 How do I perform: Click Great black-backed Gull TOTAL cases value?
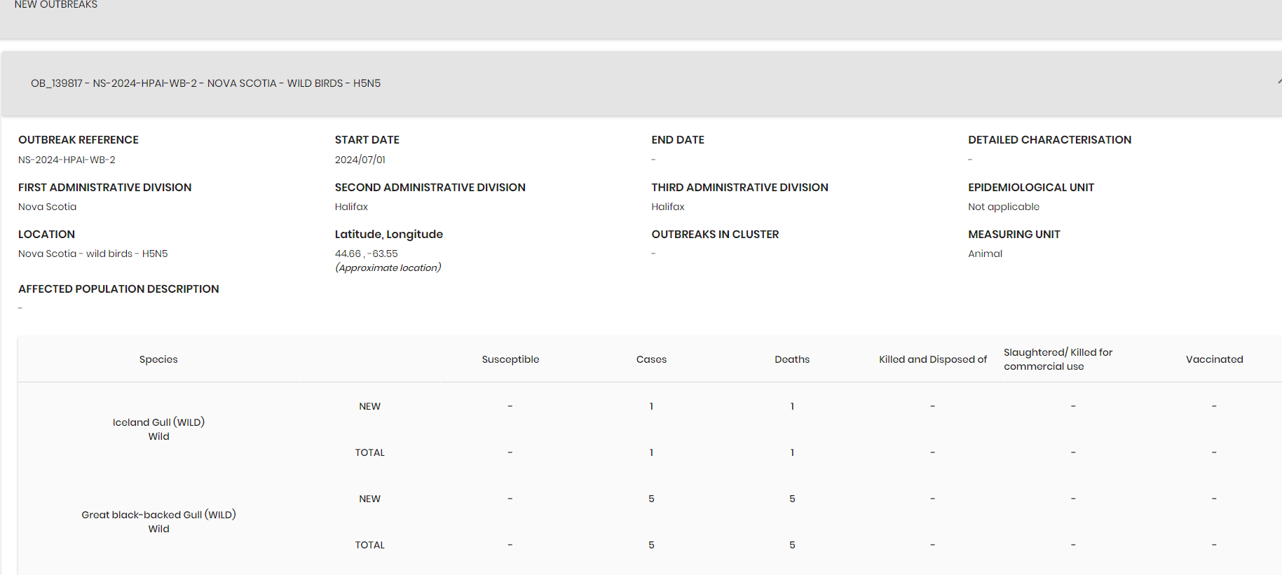(x=651, y=545)
